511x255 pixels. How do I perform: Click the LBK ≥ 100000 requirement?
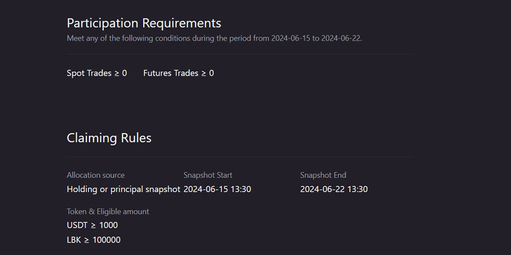94,240
